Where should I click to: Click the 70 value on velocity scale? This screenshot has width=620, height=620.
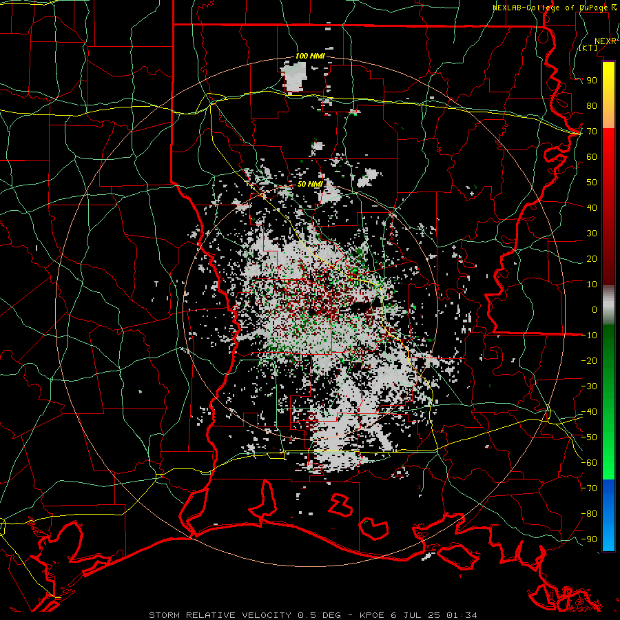click(x=592, y=132)
